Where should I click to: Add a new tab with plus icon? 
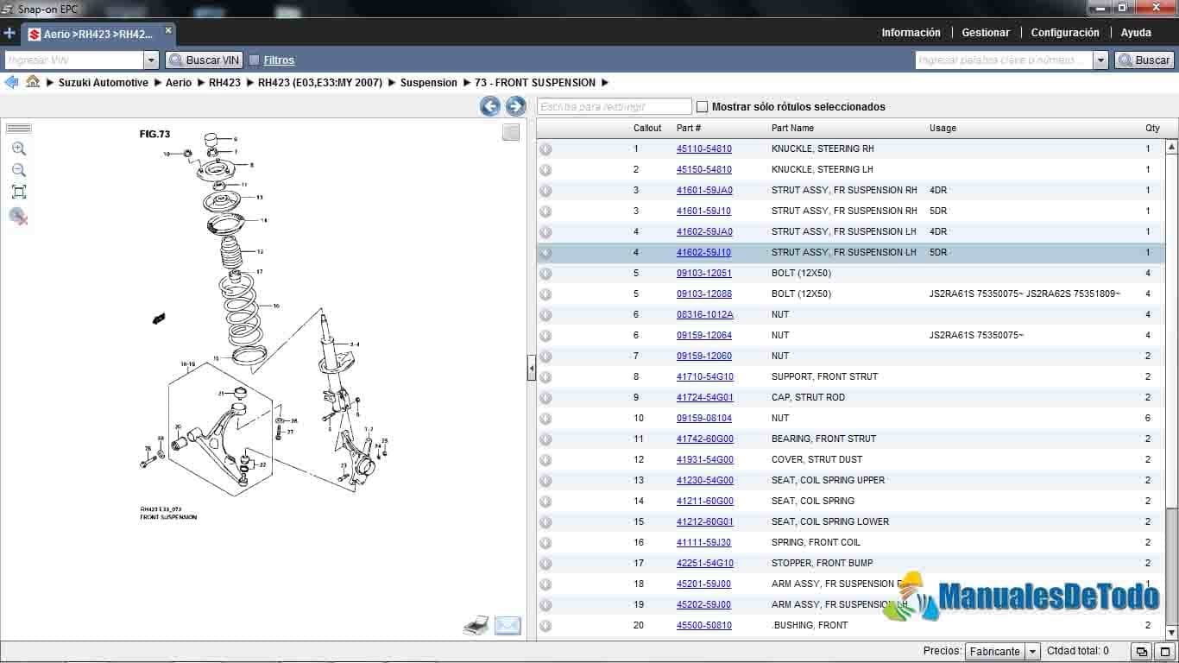9,34
